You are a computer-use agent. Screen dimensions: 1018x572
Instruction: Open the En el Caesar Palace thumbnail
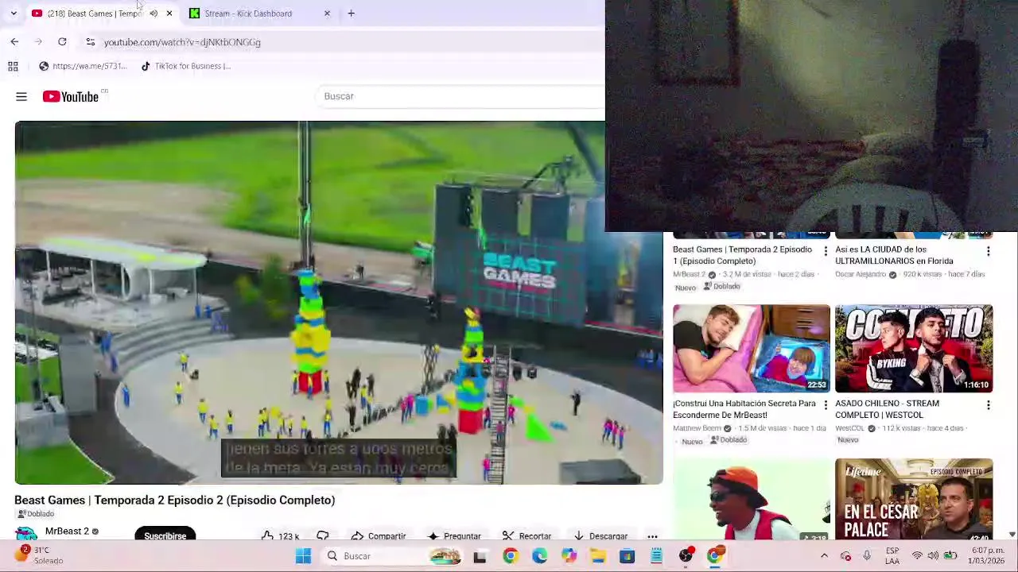914,500
